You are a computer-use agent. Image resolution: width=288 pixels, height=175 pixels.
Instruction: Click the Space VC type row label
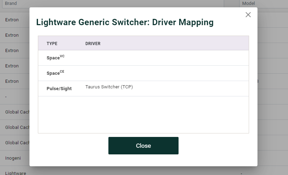[55, 57]
